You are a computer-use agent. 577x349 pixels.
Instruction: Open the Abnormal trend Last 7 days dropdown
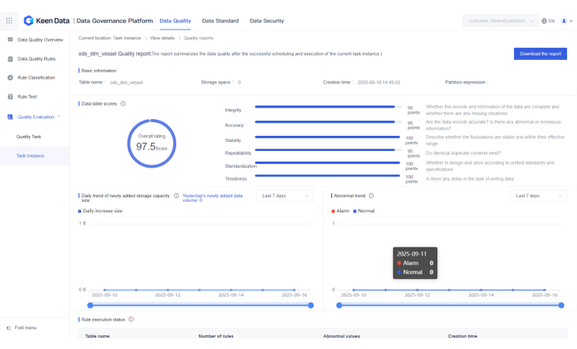tap(538, 196)
